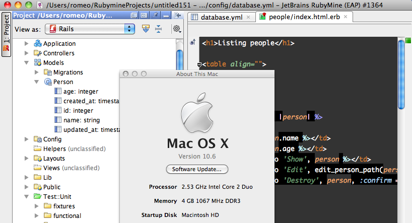Close the people/index.html.erb tab

346,17
